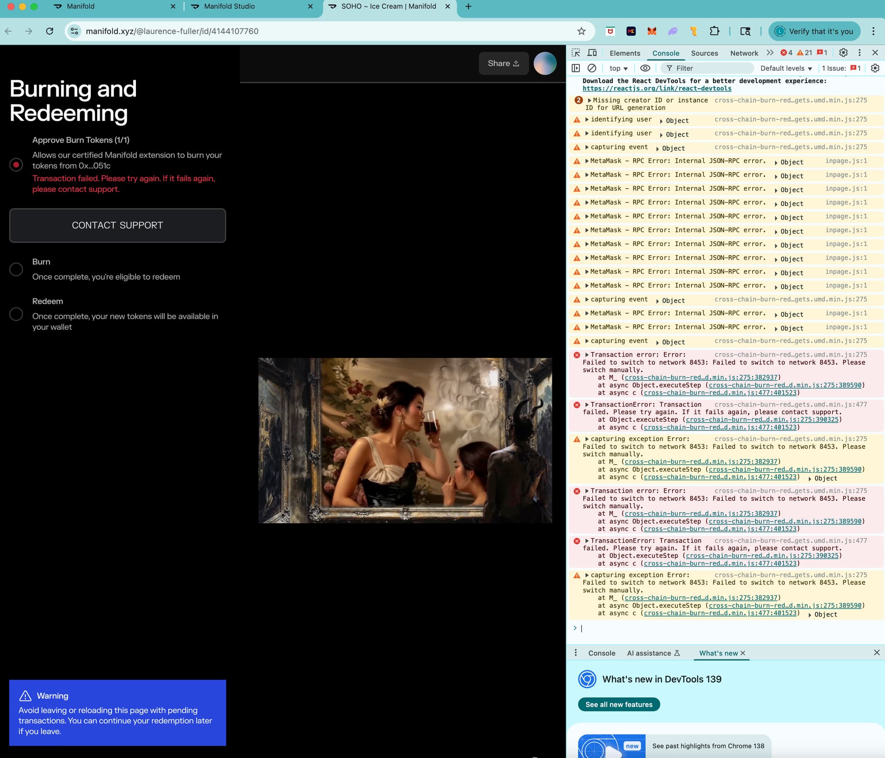Viewport: 885px width, 758px height.
Task: Click the console Filter input field
Action: tap(708, 68)
